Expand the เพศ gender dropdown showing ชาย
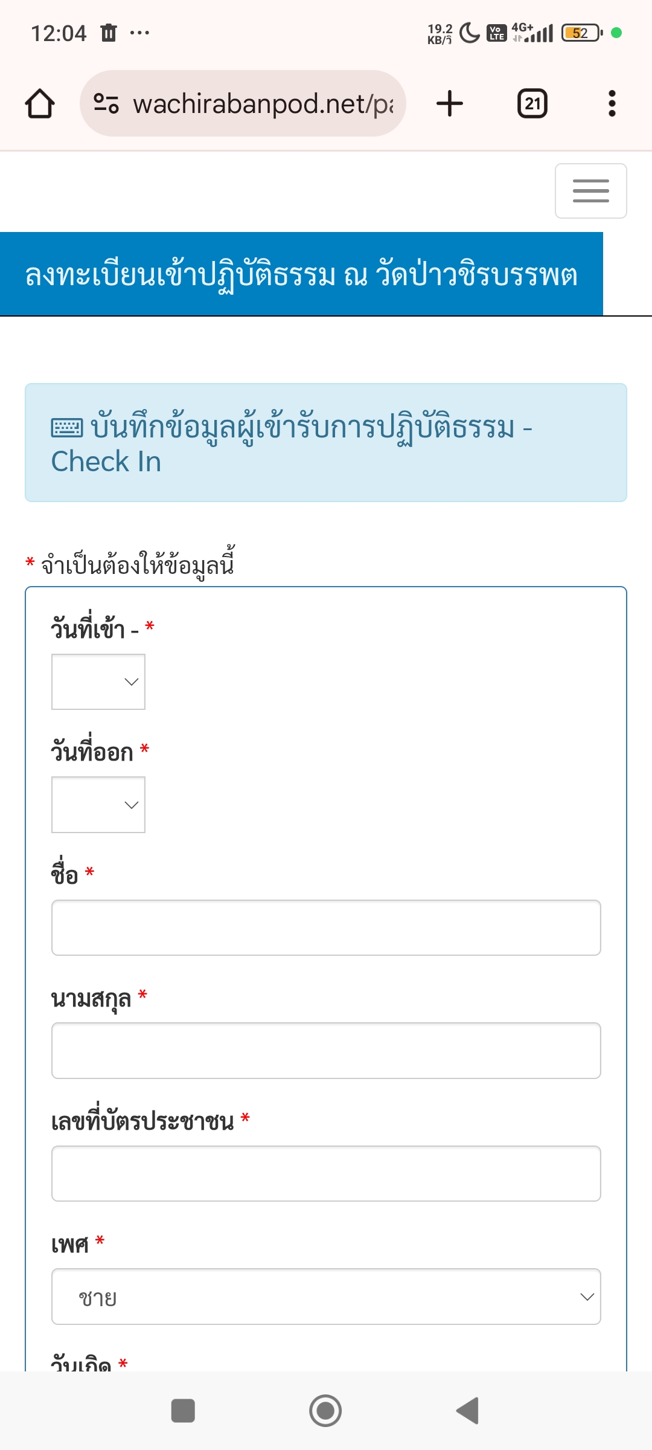The image size is (652, 1450). (326, 1297)
